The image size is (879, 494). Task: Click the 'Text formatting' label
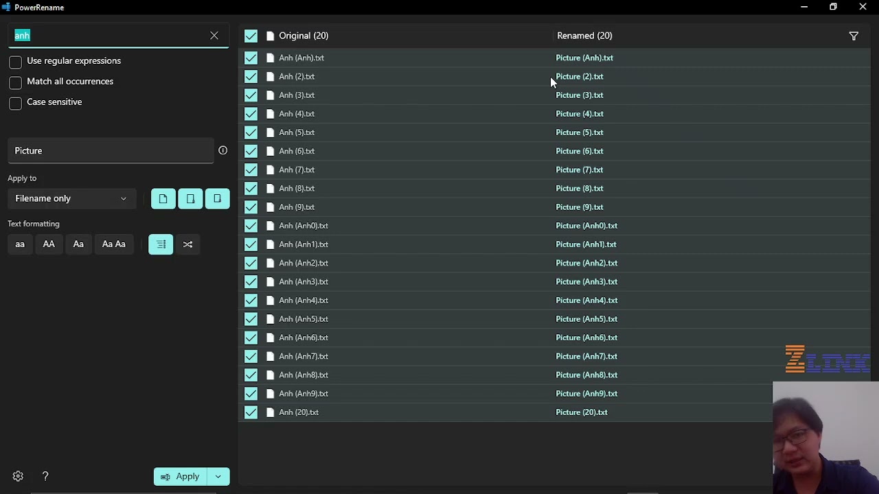pyautogui.click(x=34, y=224)
